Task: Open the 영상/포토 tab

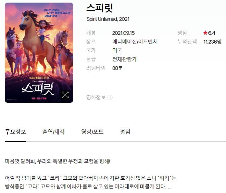Action: click(x=93, y=132)
